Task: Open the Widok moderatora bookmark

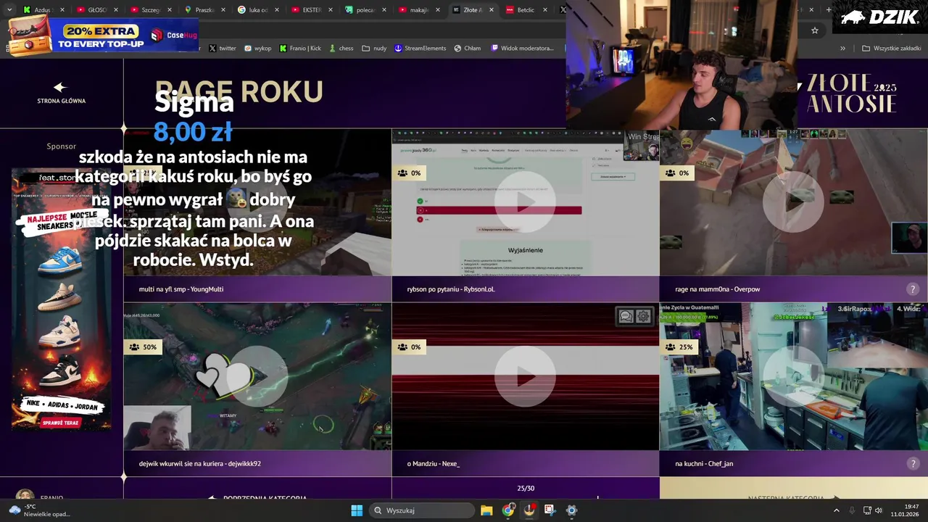Action: pyautogui.click(x=522, y=49)
